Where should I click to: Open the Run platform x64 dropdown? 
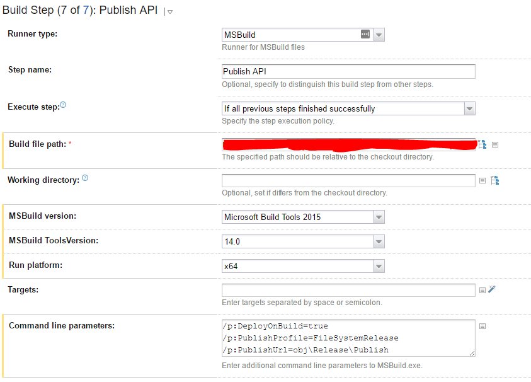coord(379,266)
